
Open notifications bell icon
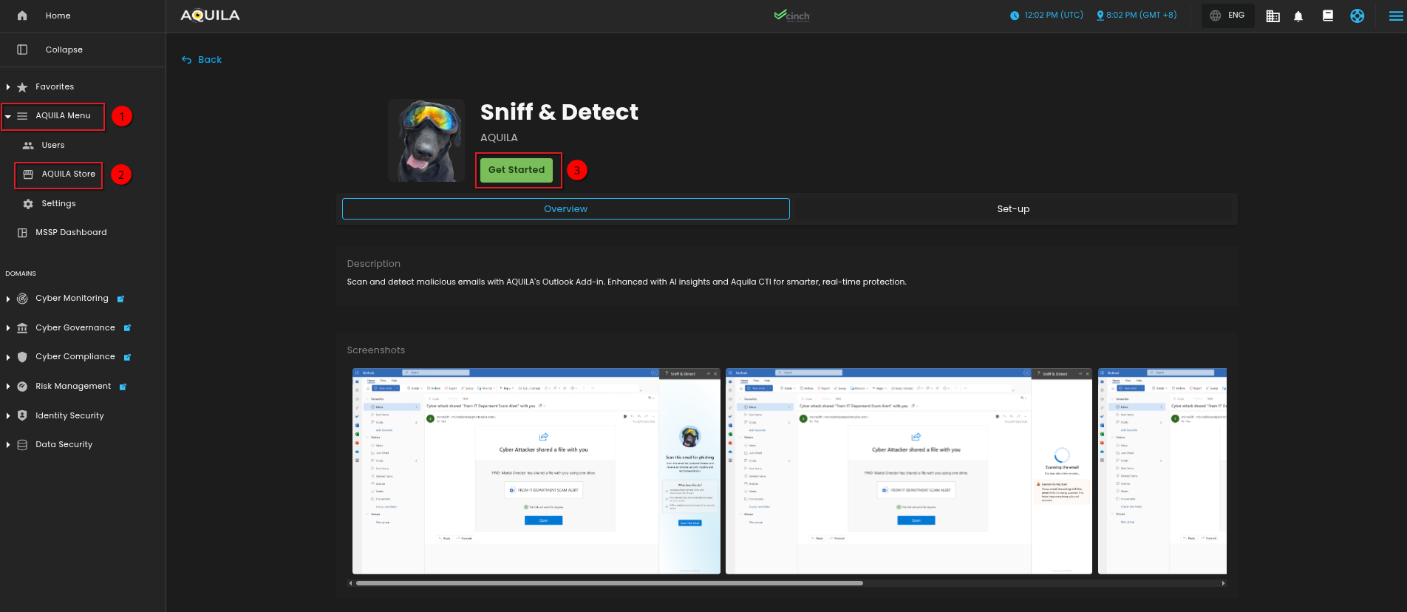(1298, 16)
